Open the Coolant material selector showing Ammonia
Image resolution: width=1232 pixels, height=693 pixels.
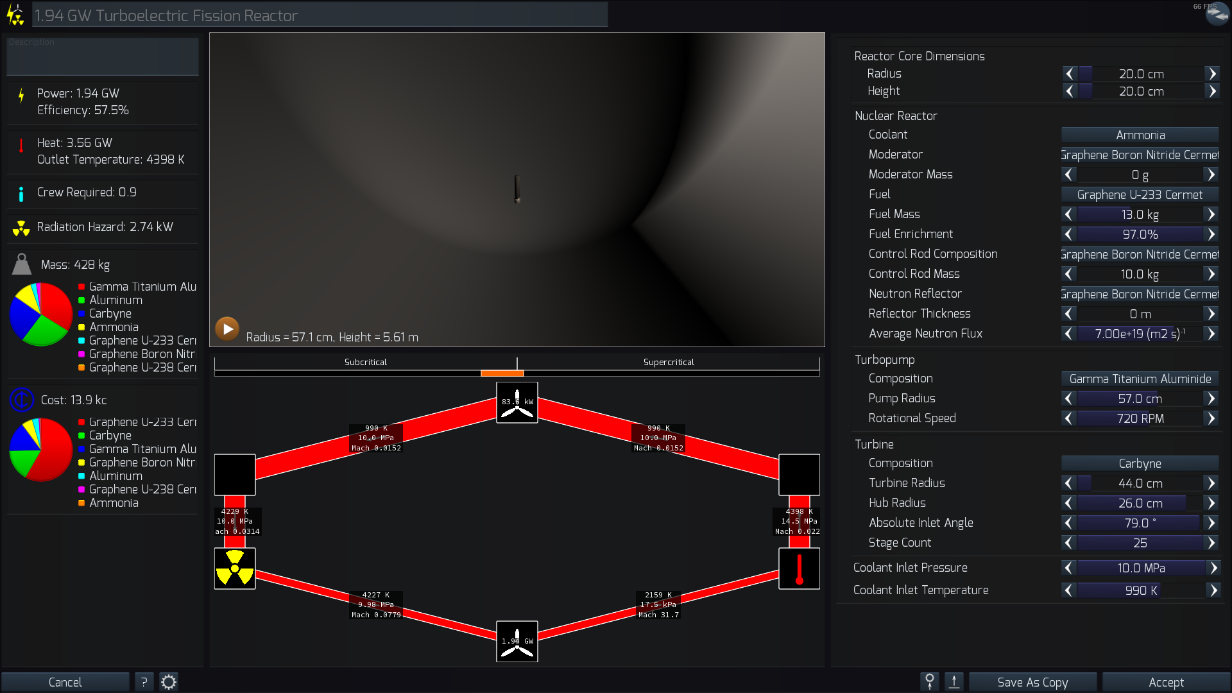pos(1140,135)
